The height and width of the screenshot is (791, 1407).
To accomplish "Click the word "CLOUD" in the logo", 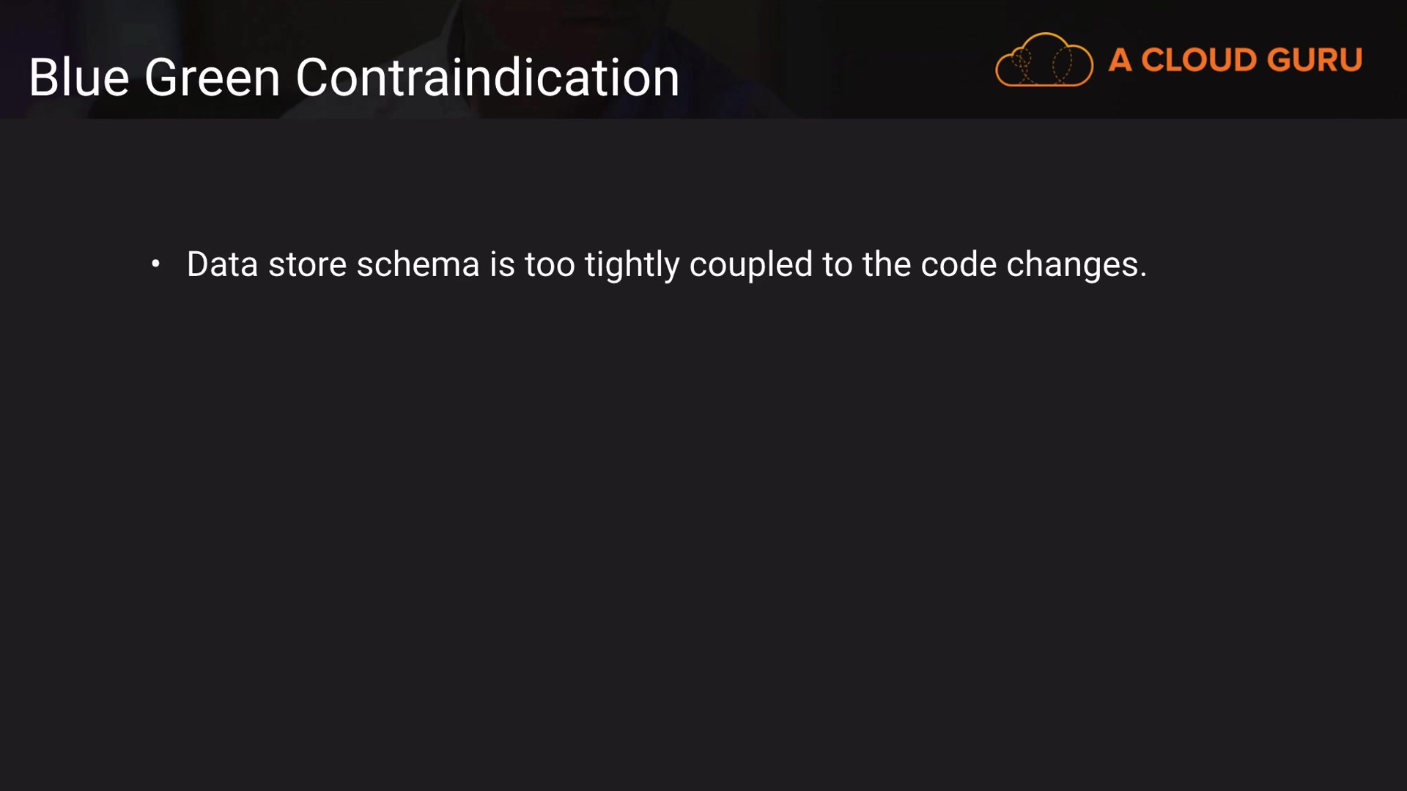I will point(1199,60).
